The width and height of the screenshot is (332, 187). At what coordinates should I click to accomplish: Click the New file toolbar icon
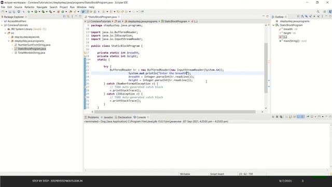3,11
